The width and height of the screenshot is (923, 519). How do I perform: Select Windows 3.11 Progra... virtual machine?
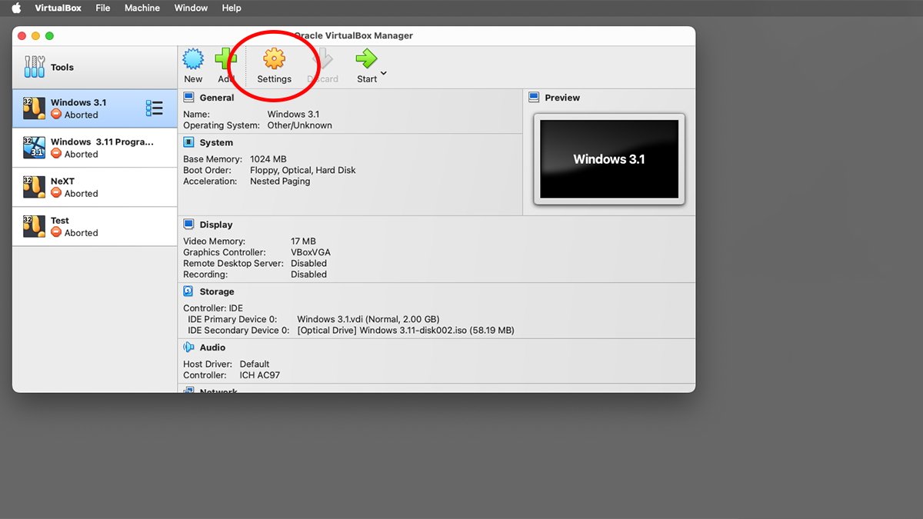95,148
